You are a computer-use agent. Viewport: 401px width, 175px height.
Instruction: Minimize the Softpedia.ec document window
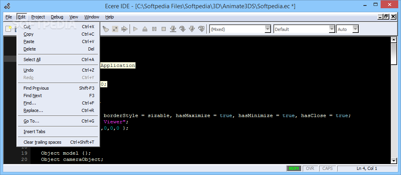(x=380, y=16)
